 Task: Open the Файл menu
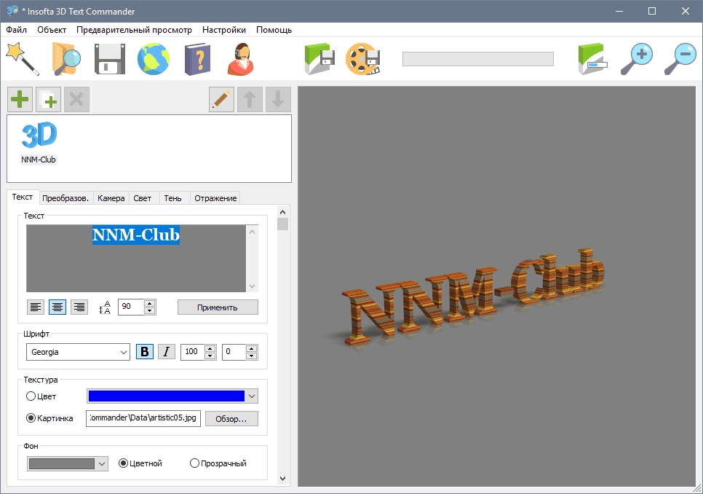click(16, 30)
